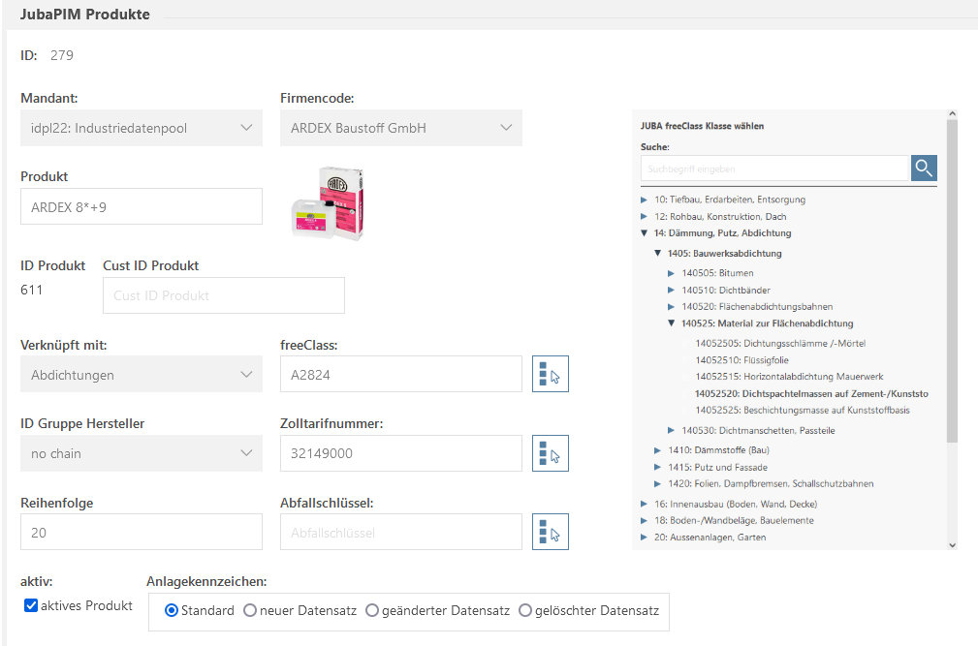978x646 pixels.
Task: Collapse the 1405: Bauwerksabdichtung node arrow
Action: (x=657, y=253)
